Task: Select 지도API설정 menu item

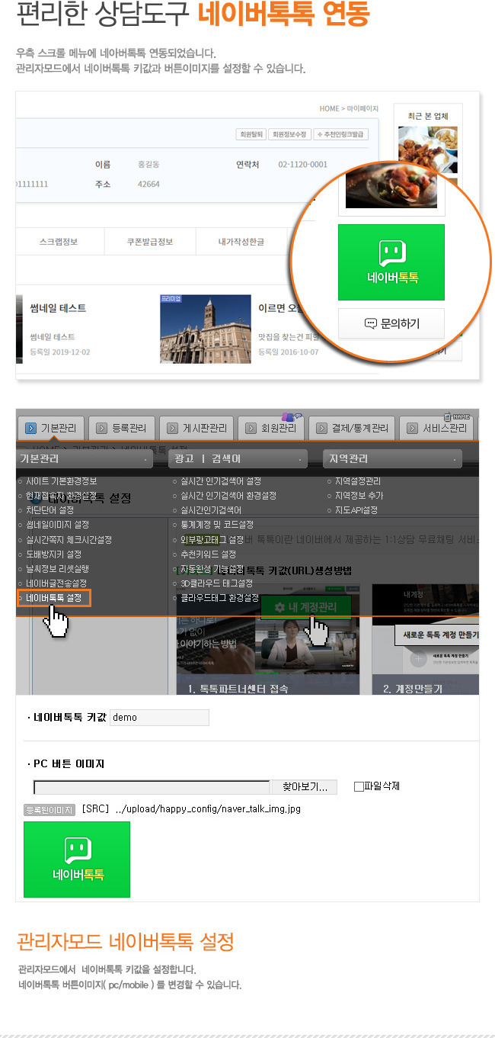Action: 356,510
